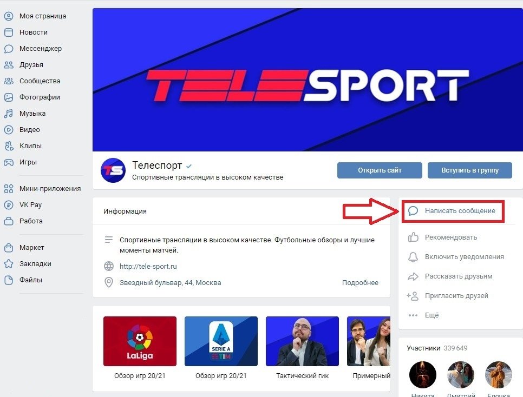Click the thumbs-up Recommend icon

click(413, 237)
